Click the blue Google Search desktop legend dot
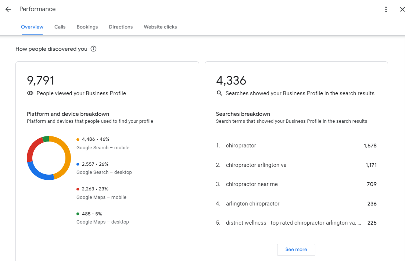Viewport: 405px width, 261px height. pos(78,164)
